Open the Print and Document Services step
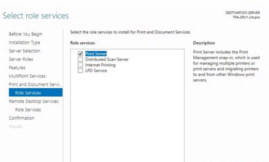 pyautogui.click(x=36, y=85)
